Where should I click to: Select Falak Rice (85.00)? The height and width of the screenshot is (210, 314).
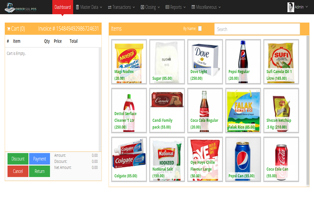tap(243, 111)
